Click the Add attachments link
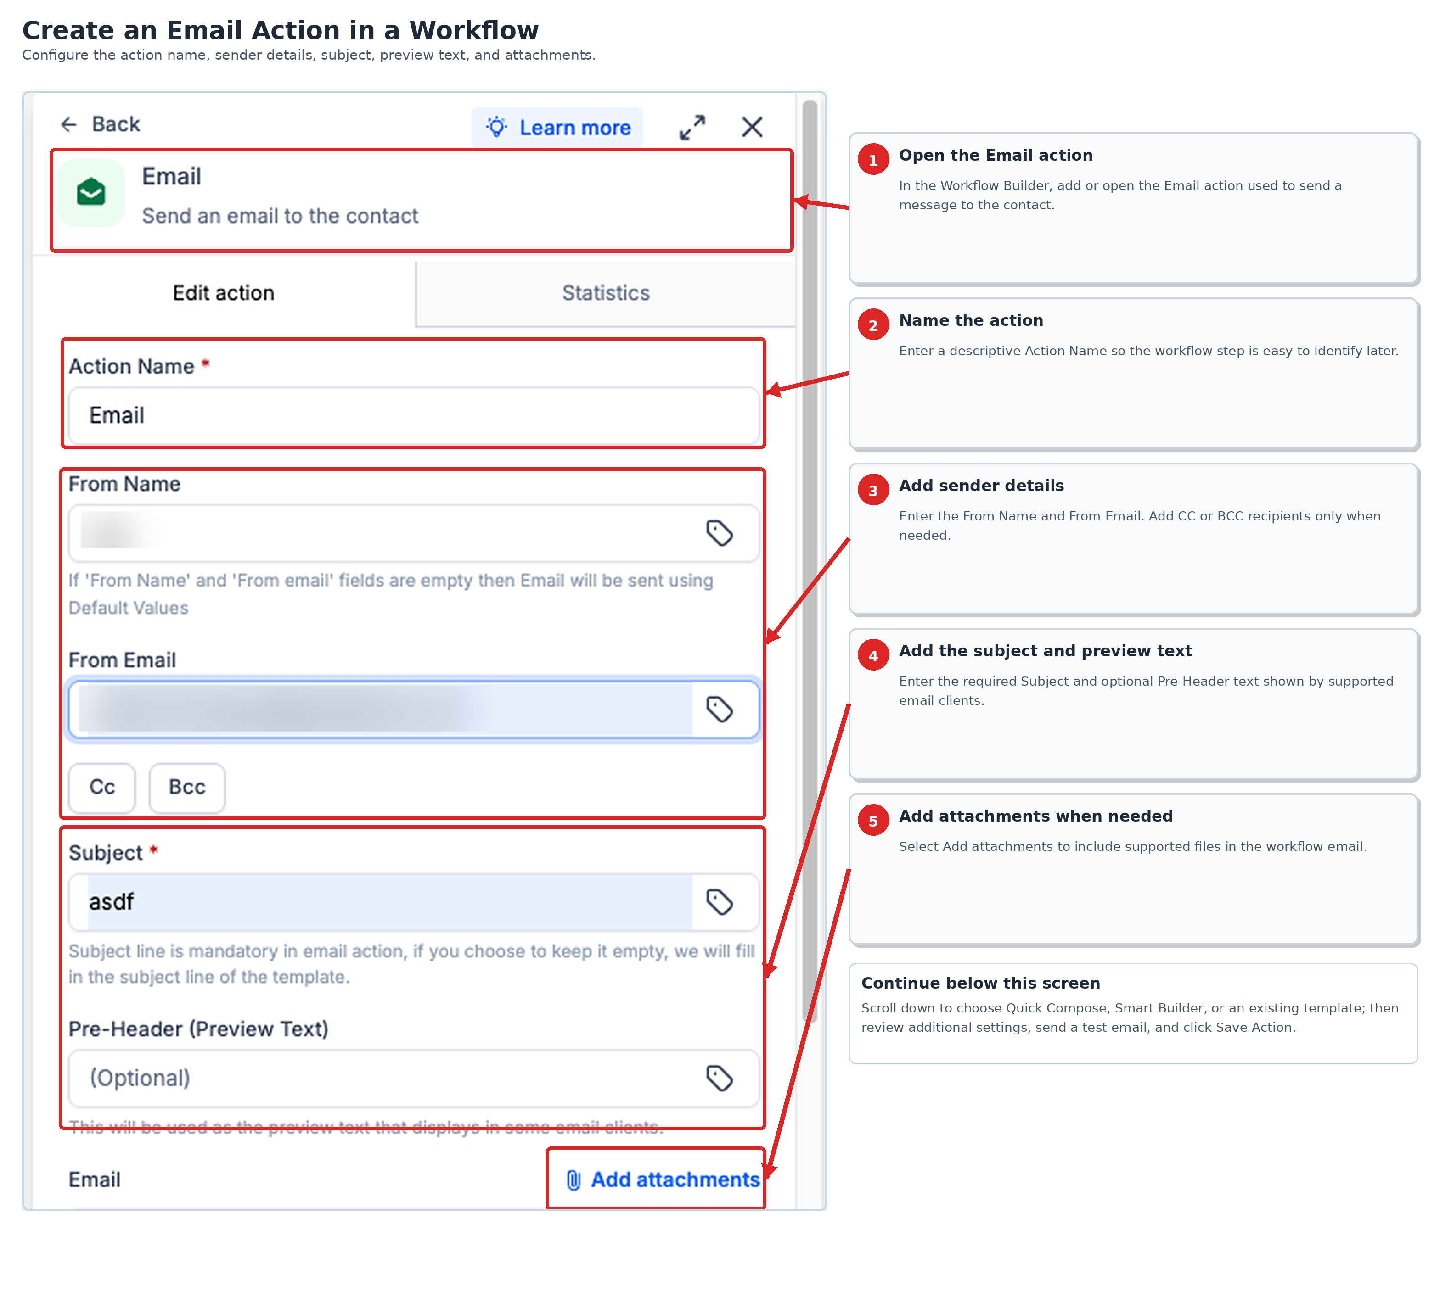This screenshot has height=1308, width=1440. coord(662,1179)
